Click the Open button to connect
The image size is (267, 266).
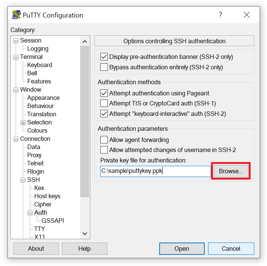point(182,248)
